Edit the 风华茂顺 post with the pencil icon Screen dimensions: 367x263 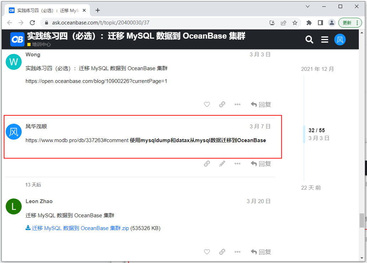(x=222, y=163)
